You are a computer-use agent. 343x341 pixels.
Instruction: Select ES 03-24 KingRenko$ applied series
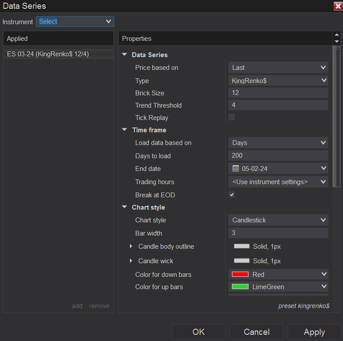58,54
